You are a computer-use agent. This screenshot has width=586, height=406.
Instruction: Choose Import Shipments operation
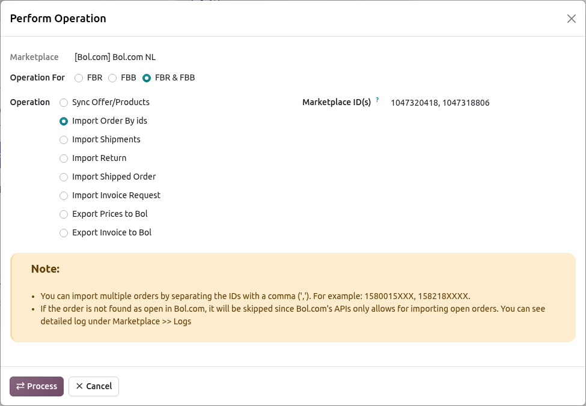pyautogui.click(x=64, y=140)
